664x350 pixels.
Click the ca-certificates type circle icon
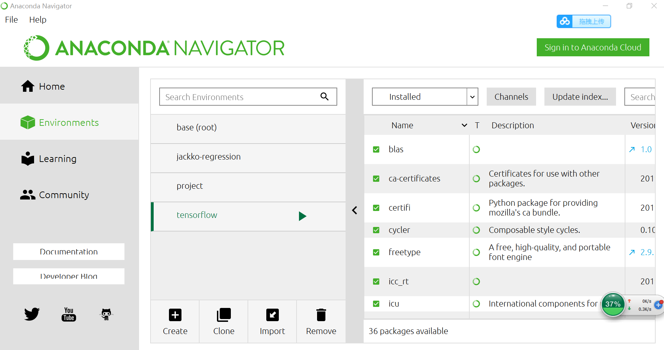tap(476, 179)
